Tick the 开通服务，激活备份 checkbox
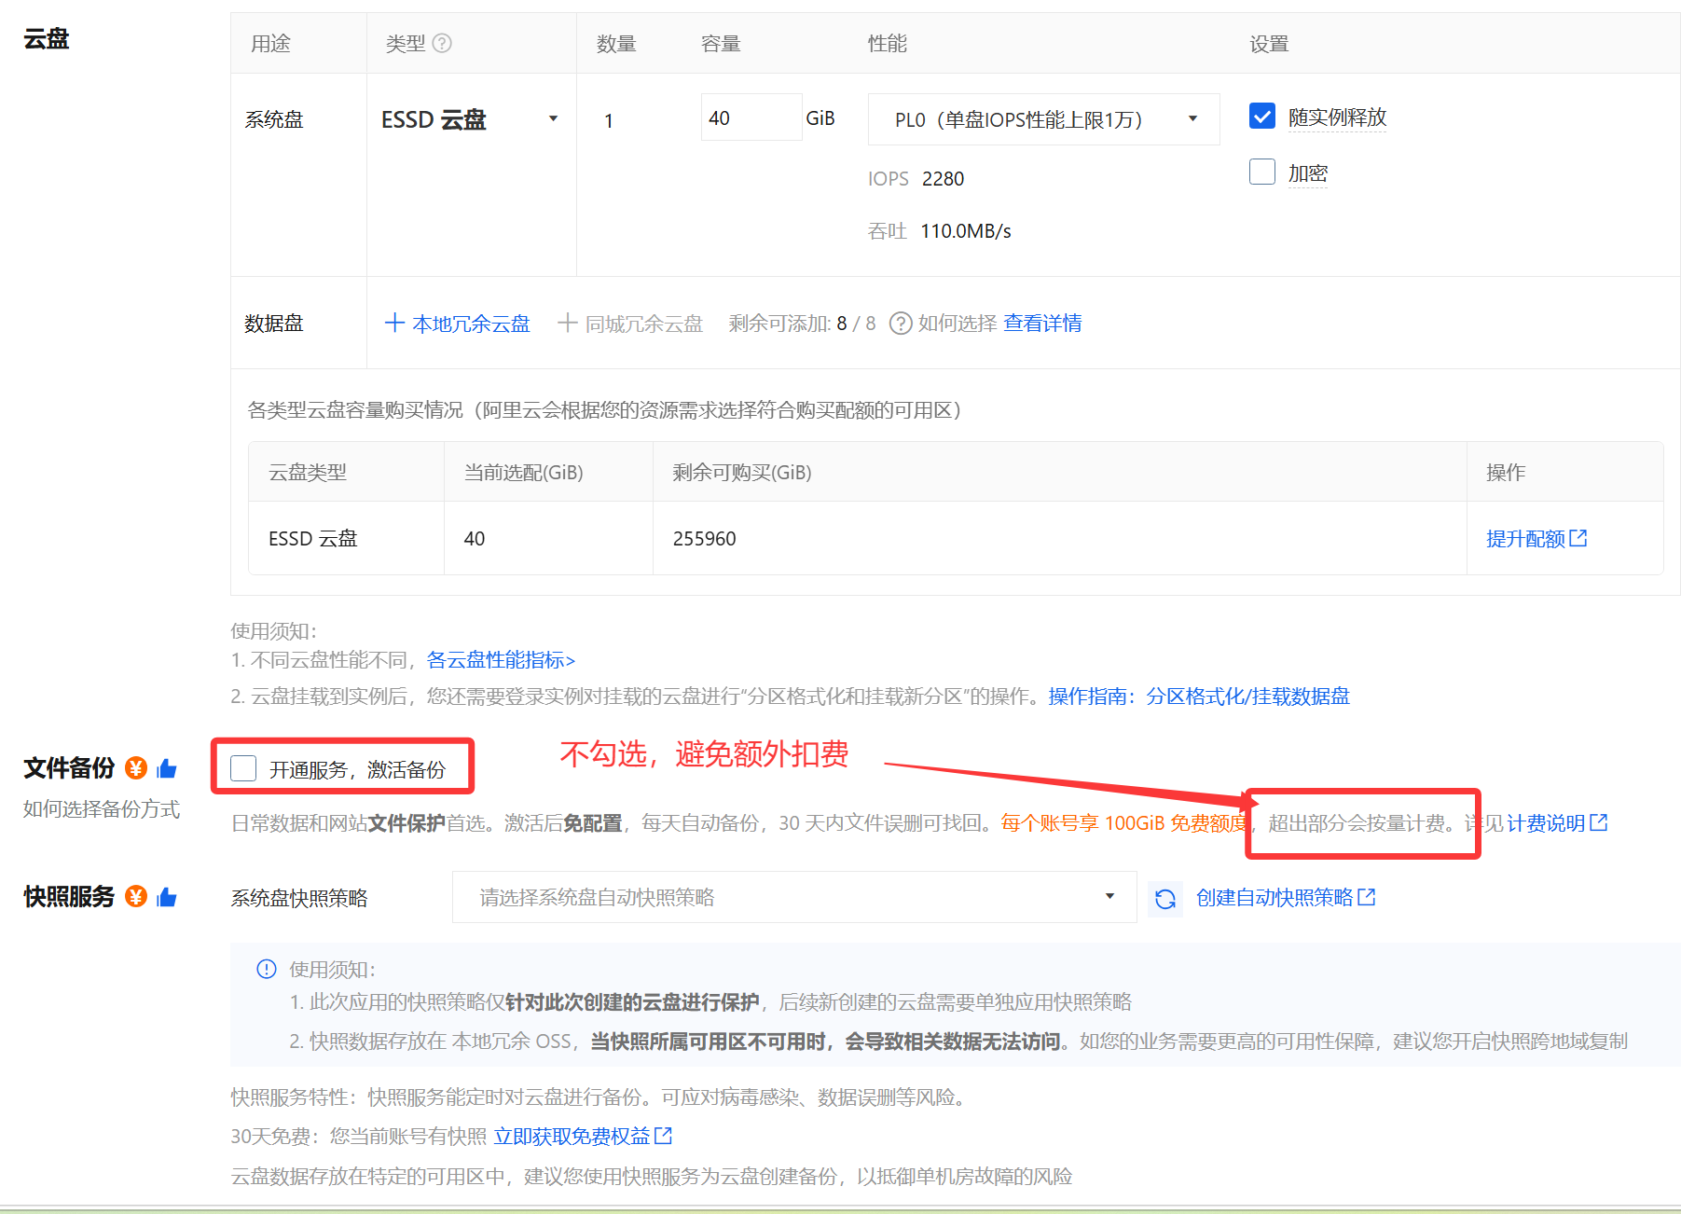Image resolution: width=1681 pixels, height=1214 pixels. click(243, 768)
